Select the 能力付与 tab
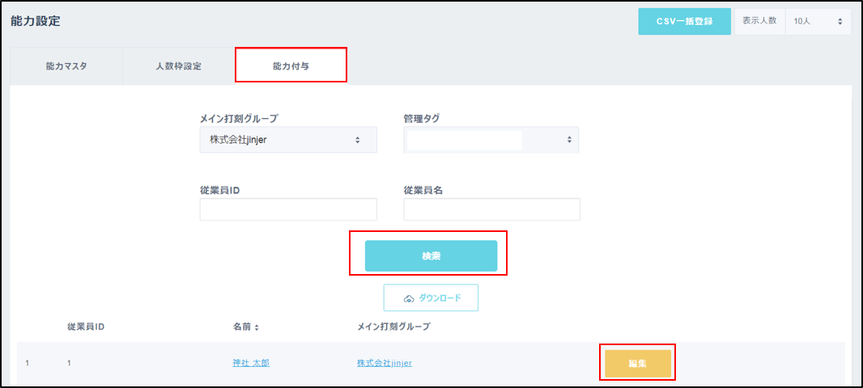Viewport: 863px width, 388px height. click(x=291, y=66)
